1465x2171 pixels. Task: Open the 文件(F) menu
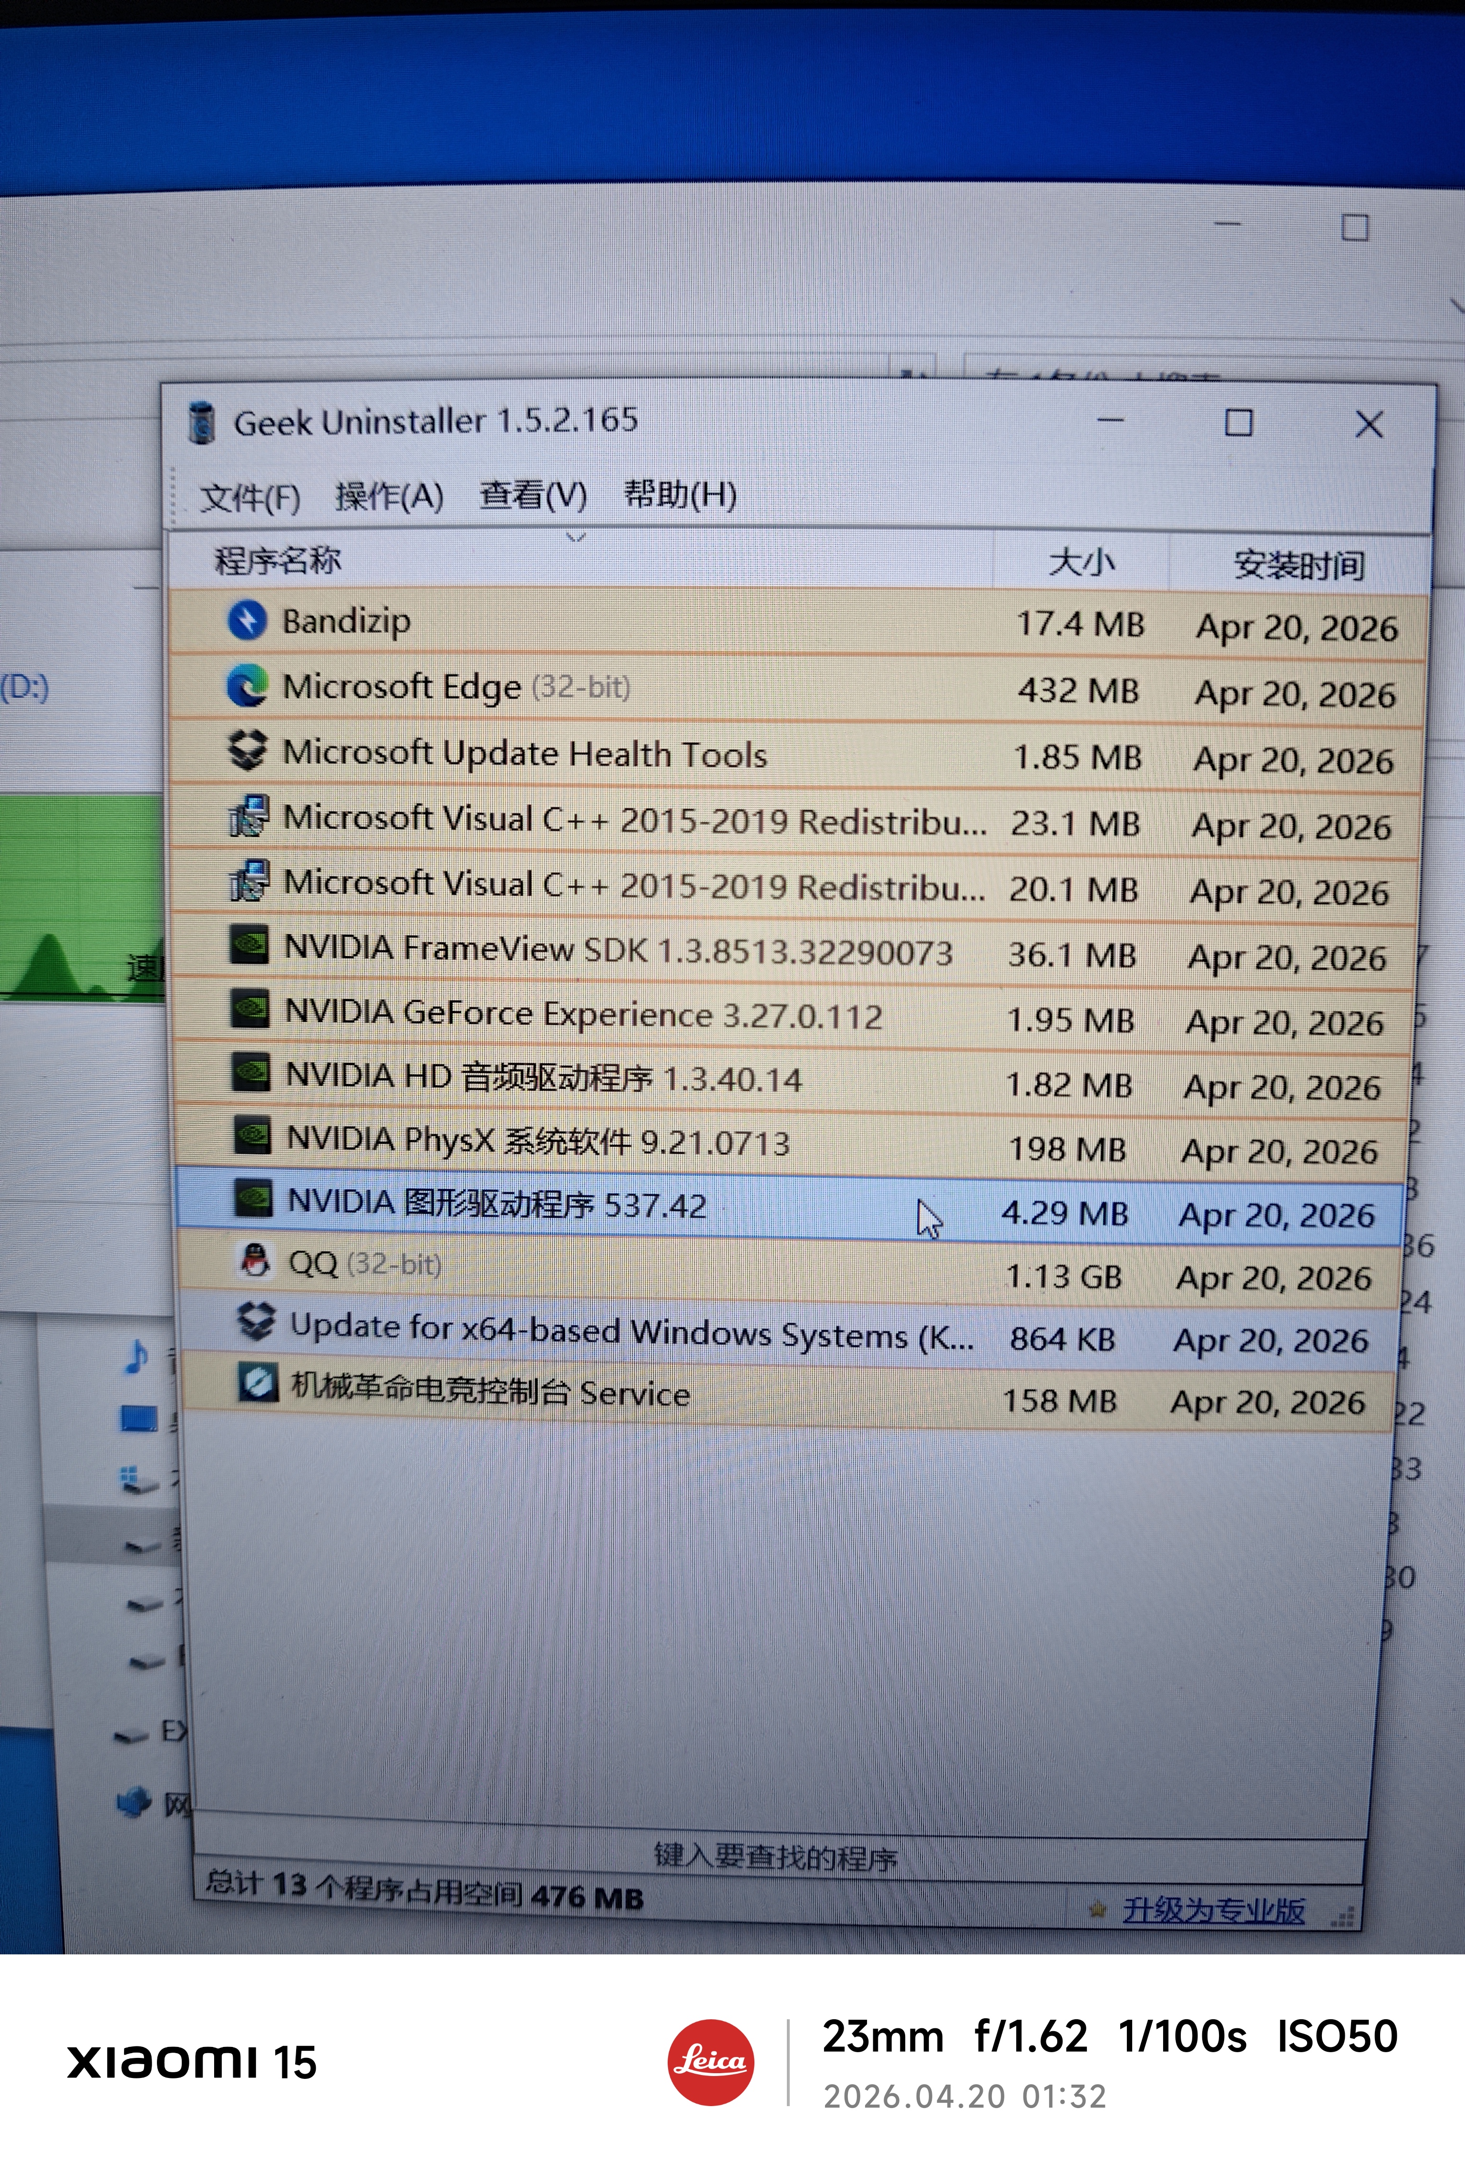point(250,497)
